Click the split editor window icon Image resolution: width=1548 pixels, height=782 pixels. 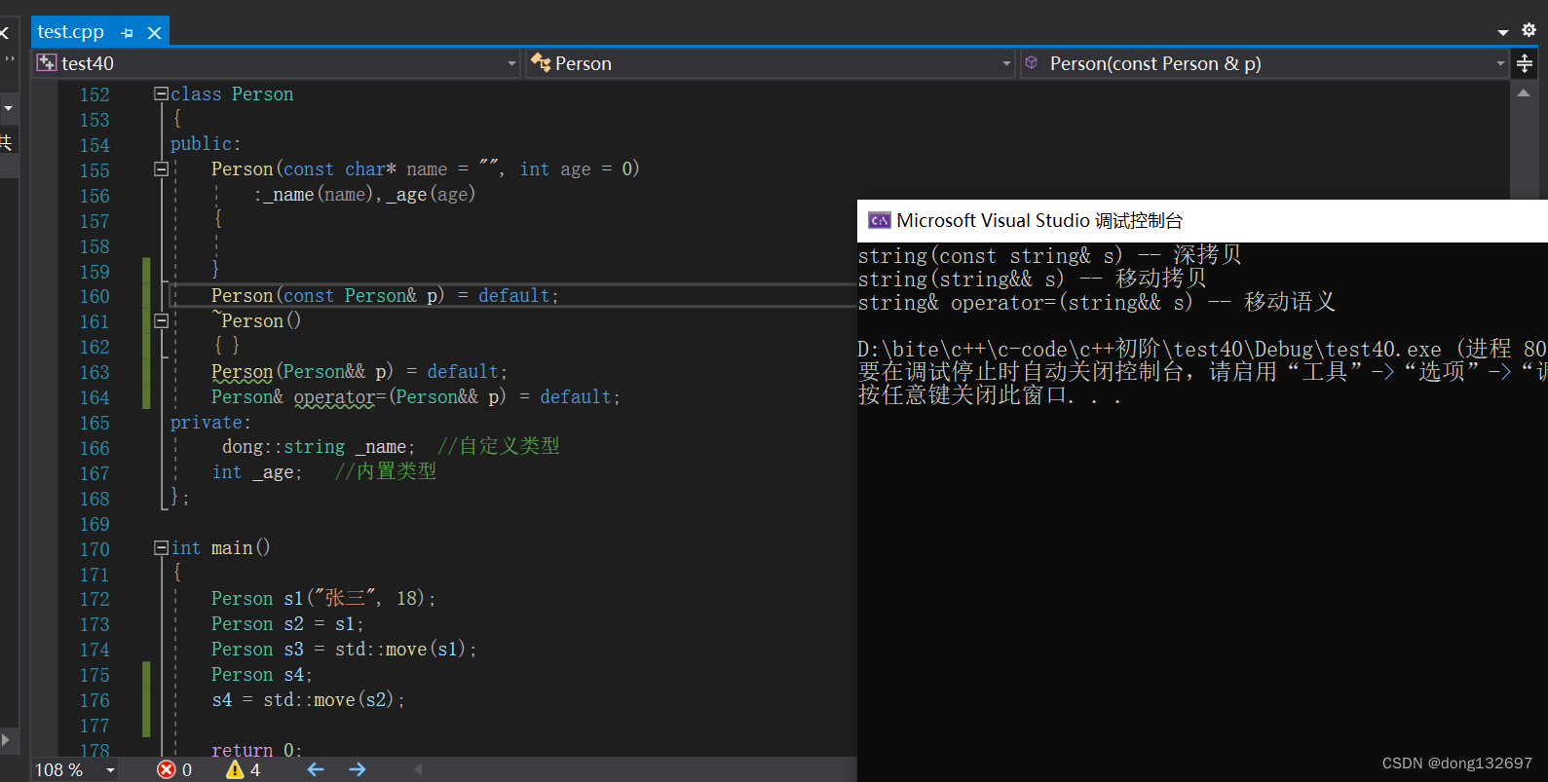tap(1525, 64)
